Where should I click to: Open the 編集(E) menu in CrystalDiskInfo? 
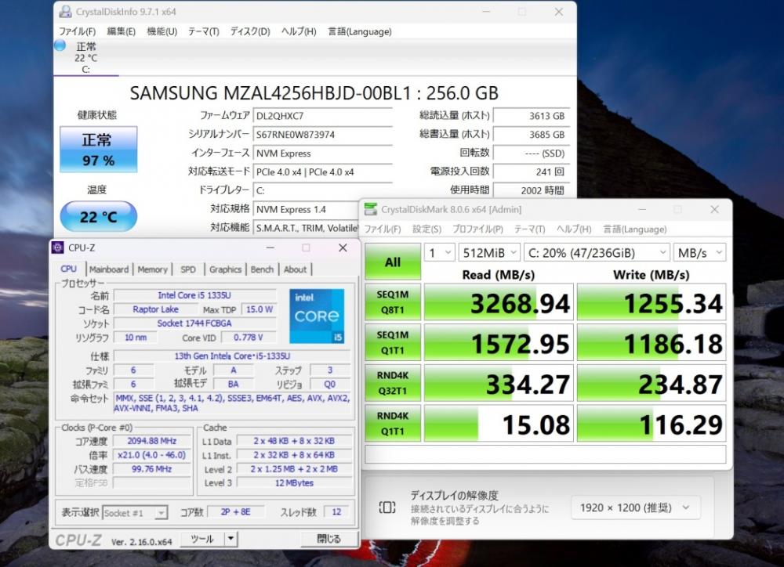pos(121,31)
